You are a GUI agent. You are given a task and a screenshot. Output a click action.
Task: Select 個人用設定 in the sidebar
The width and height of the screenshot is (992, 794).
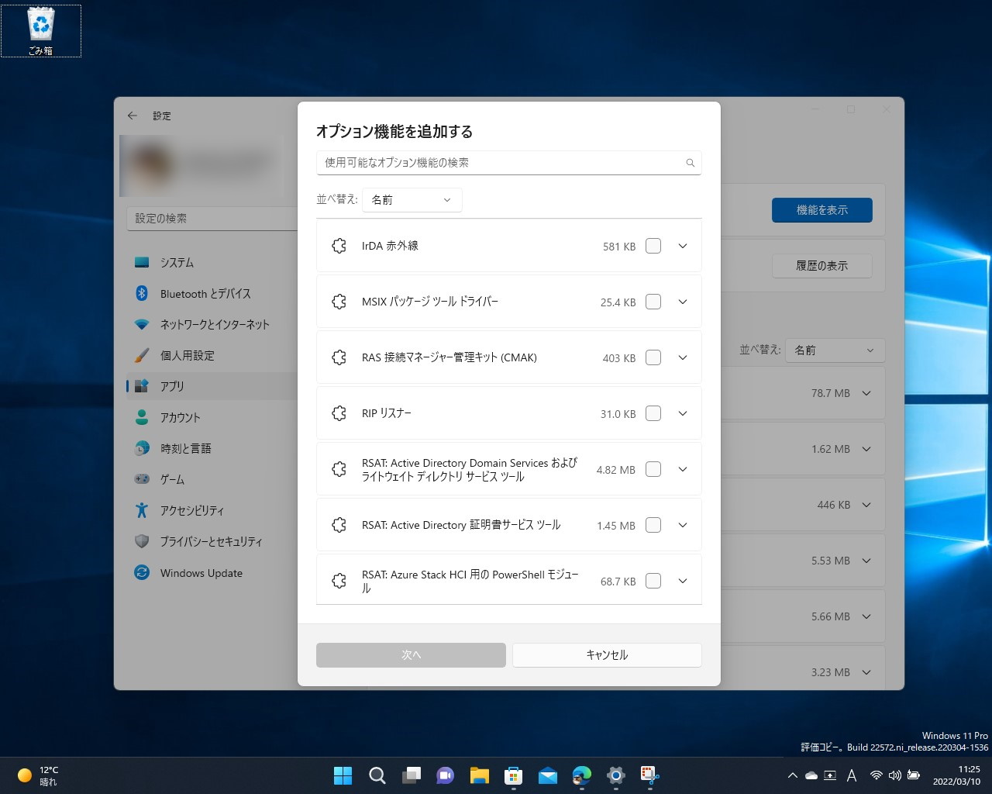click(188, 355)
